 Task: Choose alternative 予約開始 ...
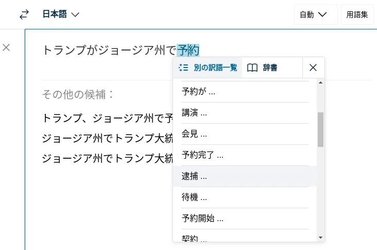[x=245, y=219]
